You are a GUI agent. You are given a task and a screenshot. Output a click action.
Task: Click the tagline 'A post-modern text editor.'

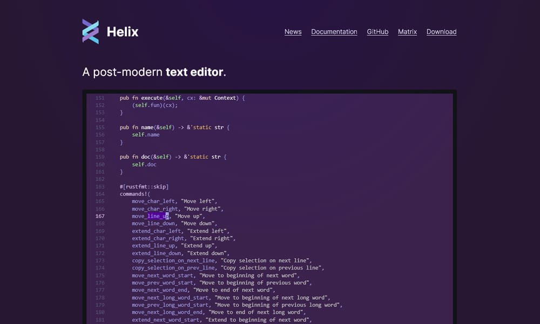coord(154,72)
